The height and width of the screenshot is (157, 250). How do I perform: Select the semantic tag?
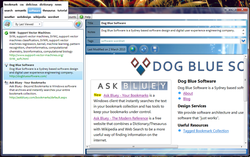[21, 11]
